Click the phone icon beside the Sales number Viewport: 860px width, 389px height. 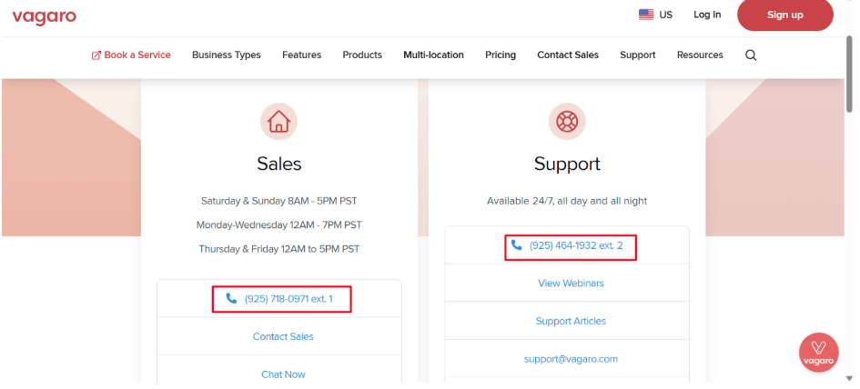pos(231,299)
